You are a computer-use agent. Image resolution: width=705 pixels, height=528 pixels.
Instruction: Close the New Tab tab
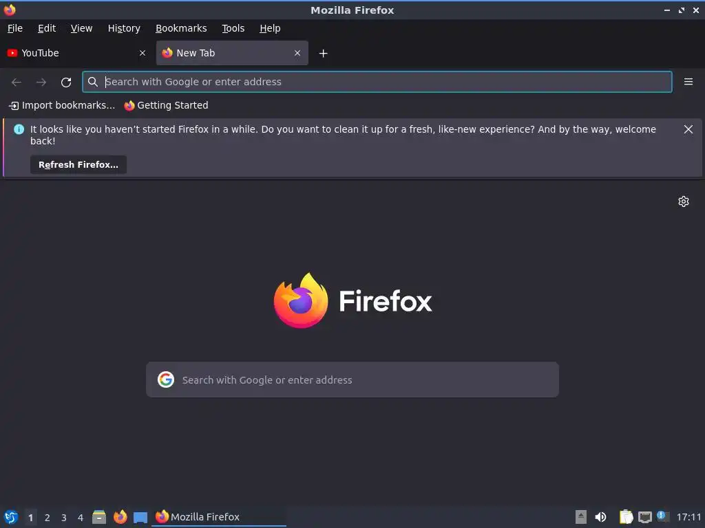pos(297,53)
